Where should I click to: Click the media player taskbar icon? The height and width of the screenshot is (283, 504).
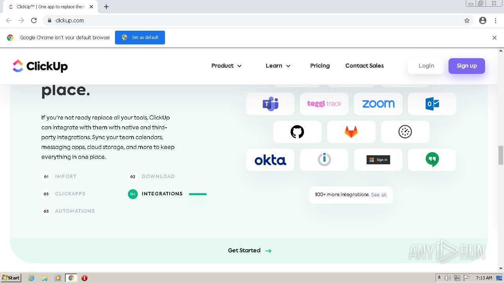pos(58,278)
